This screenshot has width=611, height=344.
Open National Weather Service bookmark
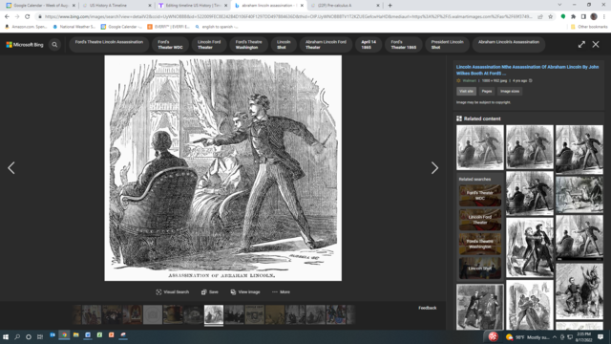[x=74, y=27]
